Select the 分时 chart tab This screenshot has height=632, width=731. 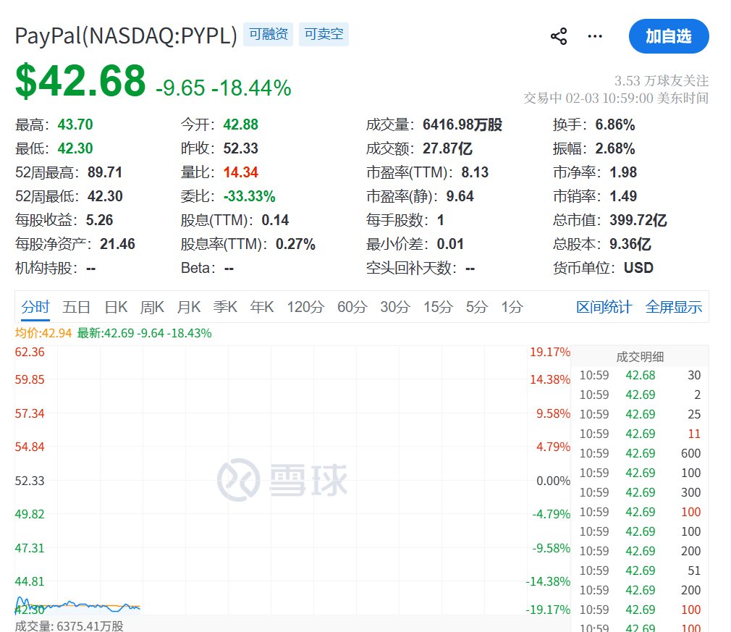[x=35, y=307]
